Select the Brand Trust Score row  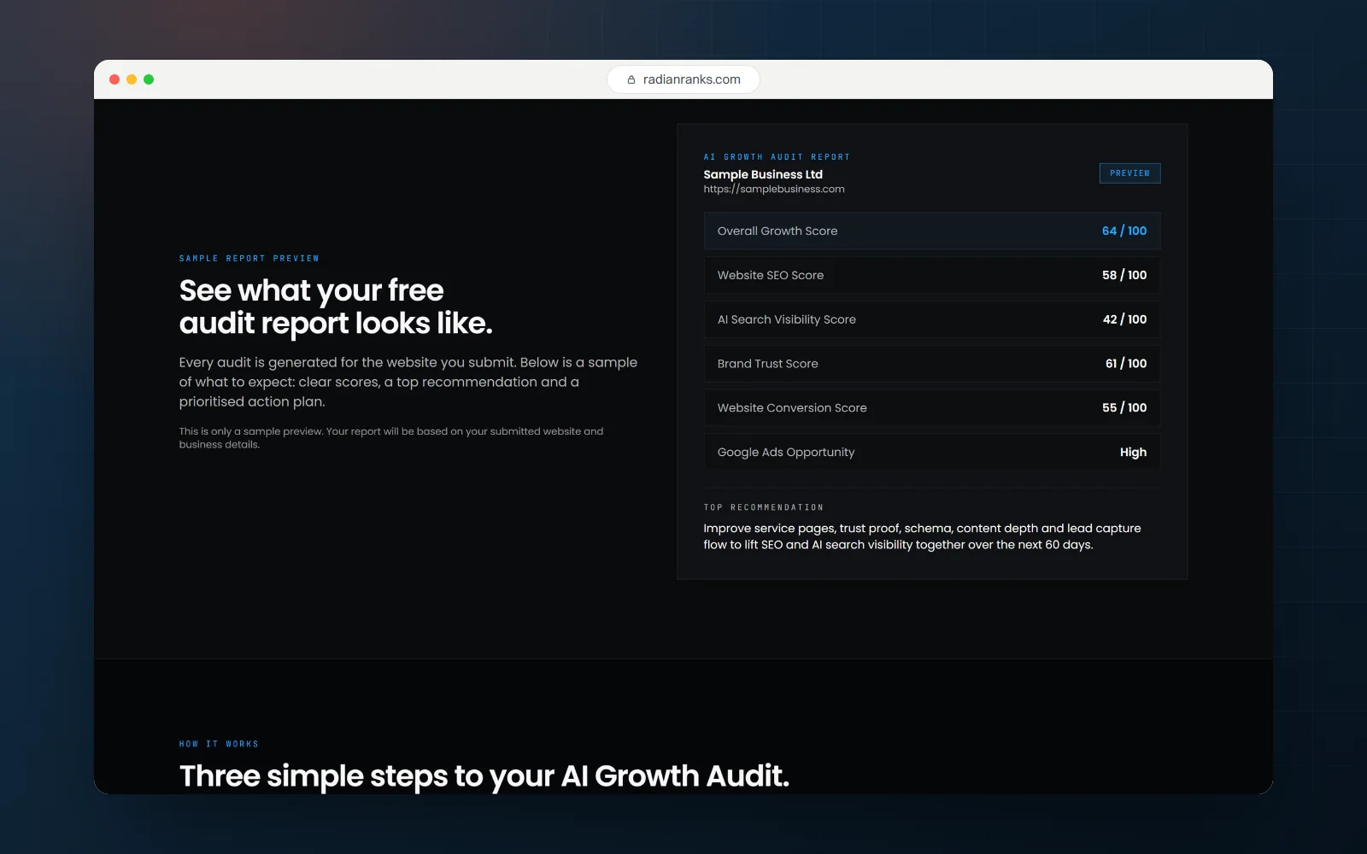(932, 364)
